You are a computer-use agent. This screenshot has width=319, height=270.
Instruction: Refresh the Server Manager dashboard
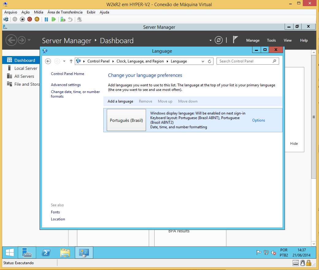coord(219,40)
